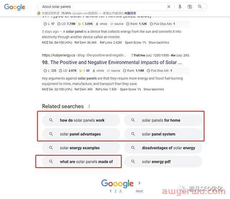Search 'how do solar panels work' suggestion
This screenshot has width=230, height=199.
(x=81, y=120)
